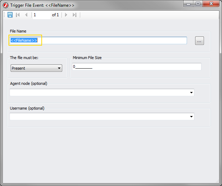Maximize the Trigger File Event window
This screenshot has width=222, height=186.
click(198, 4)
